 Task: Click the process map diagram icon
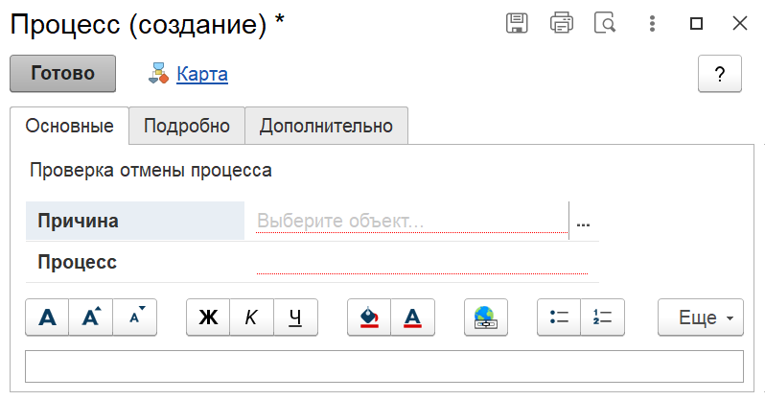pyautogui.click(x=158, y=73)
